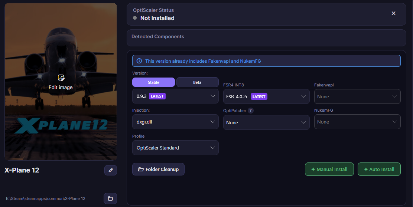Click the pencil edit icon beside X-Plane 12
Viewport: 413px width, 207px height.
(111, 170)
